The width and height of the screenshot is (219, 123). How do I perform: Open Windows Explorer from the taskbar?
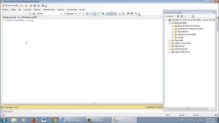pos(14,120)
